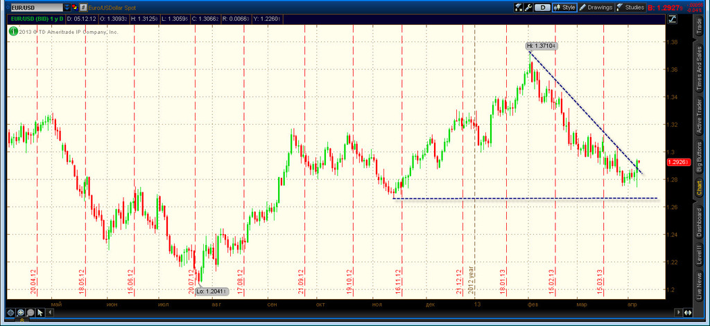This screenshot has height=326, width=710.
Task: Click the 16.11.12 date marker
Action: click(x=398, y=282)
